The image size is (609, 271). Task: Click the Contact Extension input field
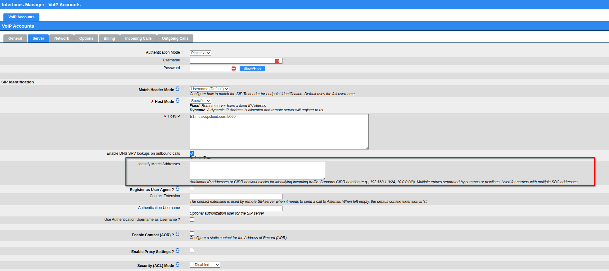click(x=236, y=197)
